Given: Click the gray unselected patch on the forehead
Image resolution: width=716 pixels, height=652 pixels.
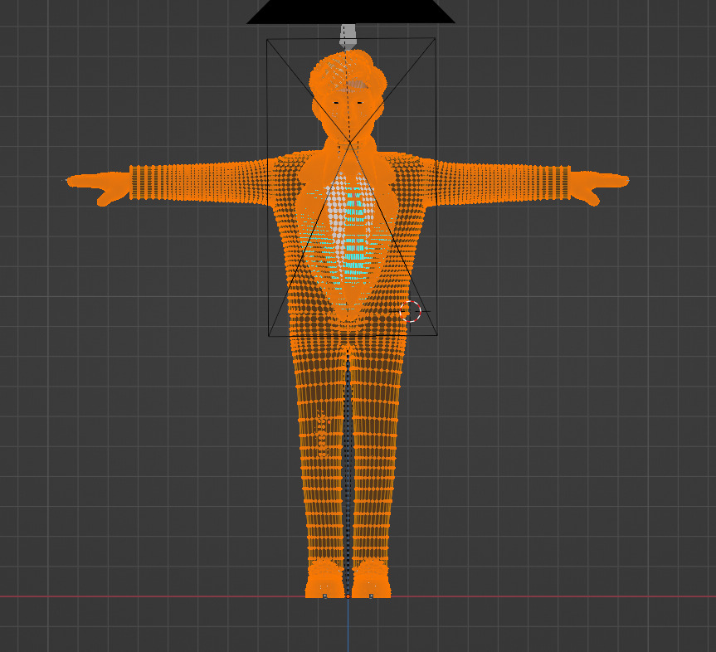Looking at the screenshot, I should pyautogui.click(x=358, y=84).
